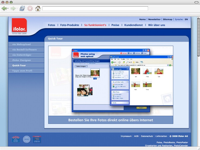The image size is (200, 150).
Task: Select Quick-Tour in the sidebar
Action: 26,65
